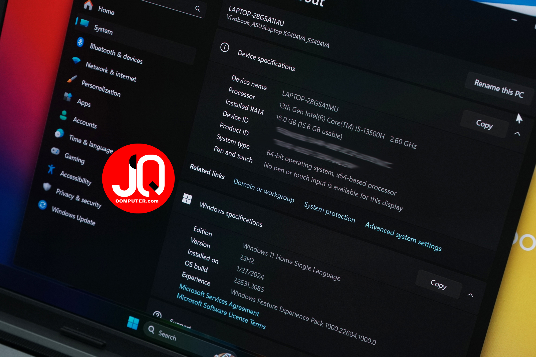Select System in settings sidebar
Viewport: 536px width, 357px height.
[x=103, y=29]
